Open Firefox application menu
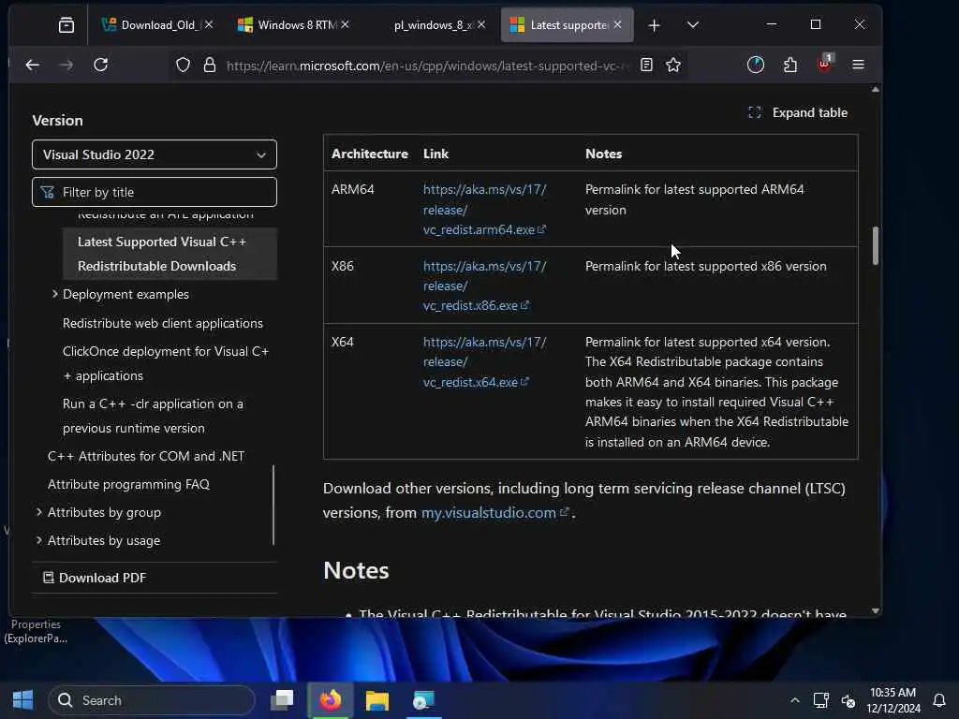Viewport: 959px width, 719px height. tap(858, 65)
